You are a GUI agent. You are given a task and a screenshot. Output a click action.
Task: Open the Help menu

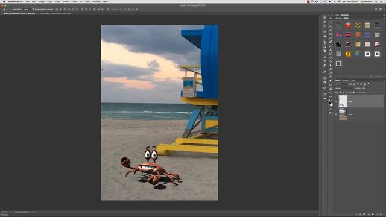click(x=106, y=1)
